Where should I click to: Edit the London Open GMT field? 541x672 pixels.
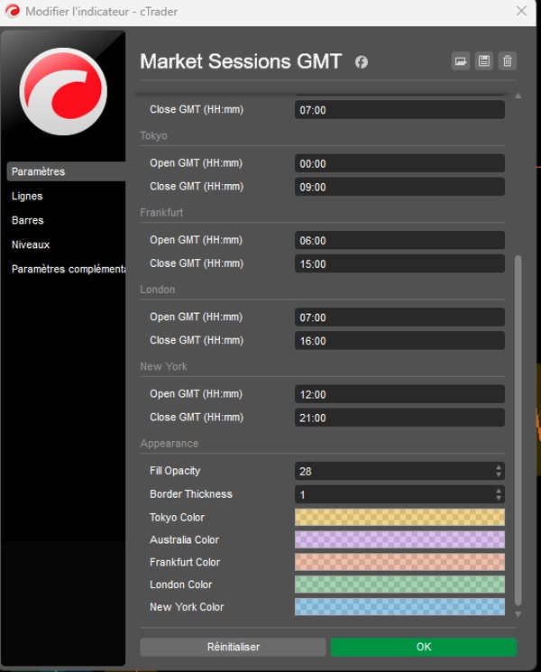pos(399,318)
